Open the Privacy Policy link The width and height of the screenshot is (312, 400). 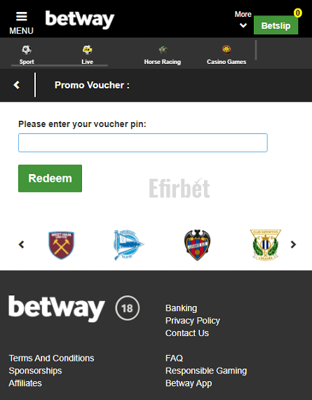192,321
